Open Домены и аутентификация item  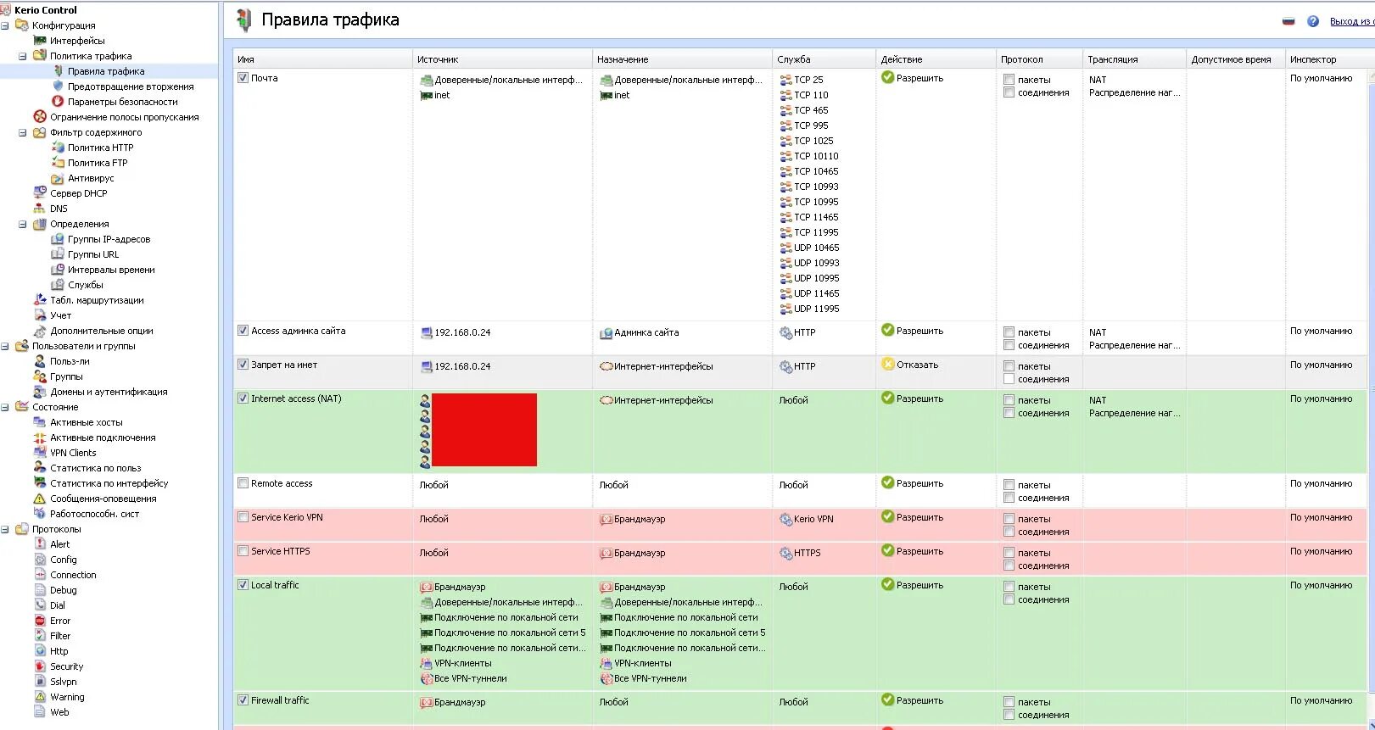point(109,392)
